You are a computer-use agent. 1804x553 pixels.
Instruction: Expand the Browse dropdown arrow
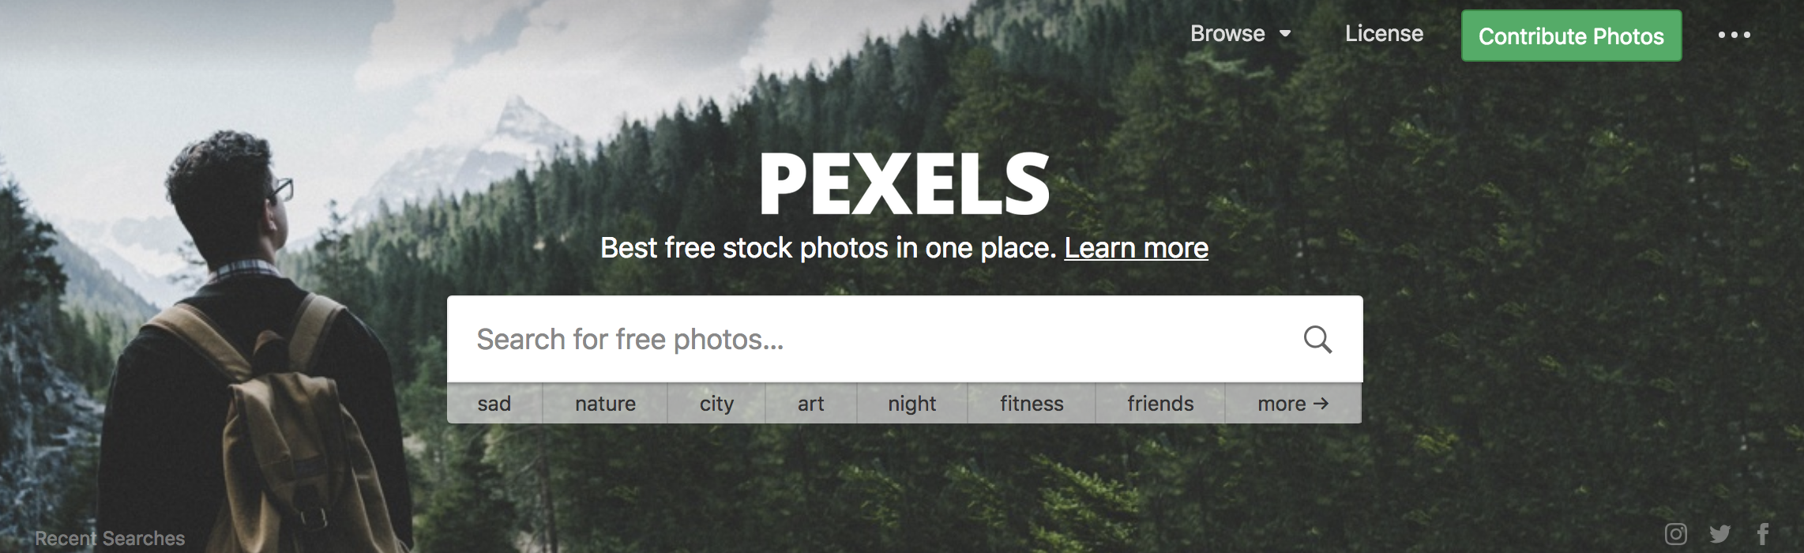pyautogui.click(x=1285, y=34)
